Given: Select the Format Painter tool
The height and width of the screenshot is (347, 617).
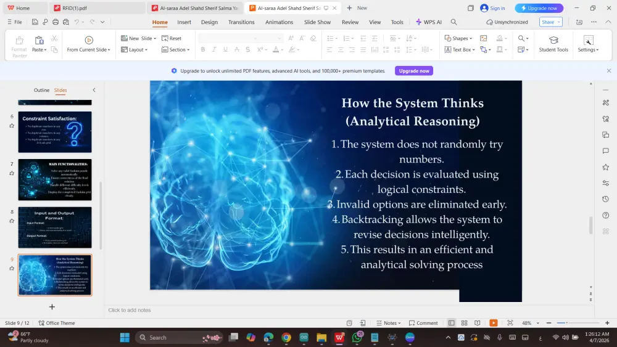Looking at the screenshot, I should (19, 46).
